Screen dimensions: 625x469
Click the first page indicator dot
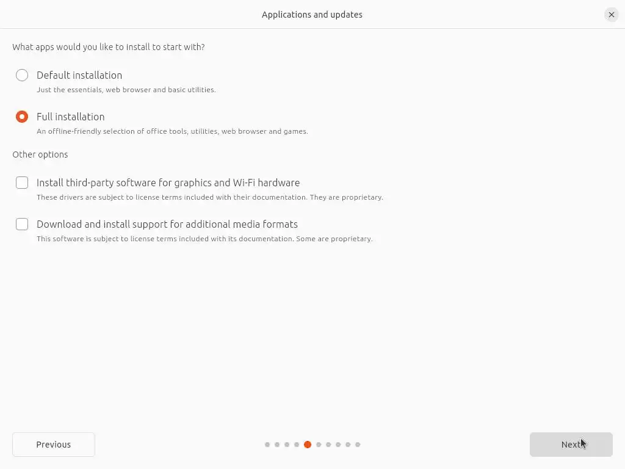(267, 445)
